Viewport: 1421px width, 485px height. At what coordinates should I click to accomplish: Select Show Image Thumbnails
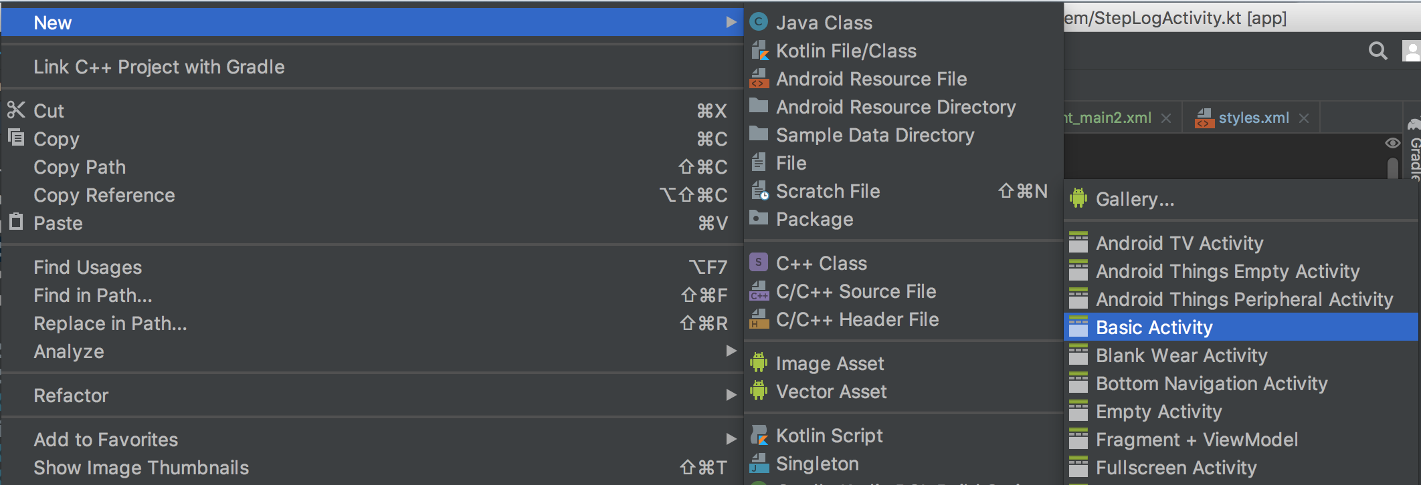(372, 468)
